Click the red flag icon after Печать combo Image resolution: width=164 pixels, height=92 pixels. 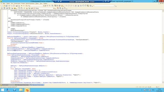(x=58, y=8)
